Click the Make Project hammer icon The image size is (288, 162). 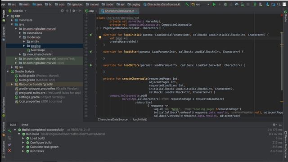tap(187, 4)
